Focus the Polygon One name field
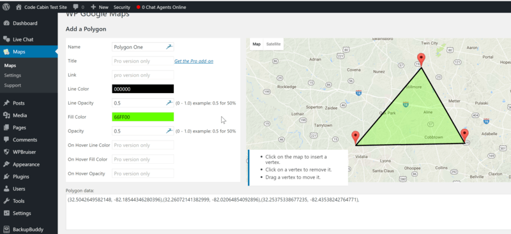This screenshot has height=234, width=511. [x=142, y=47]
